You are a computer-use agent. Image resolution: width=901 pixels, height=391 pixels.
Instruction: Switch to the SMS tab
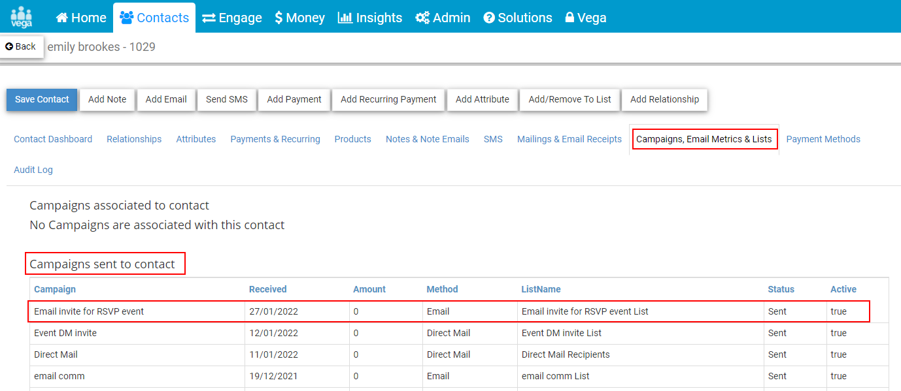click(493, 139)
